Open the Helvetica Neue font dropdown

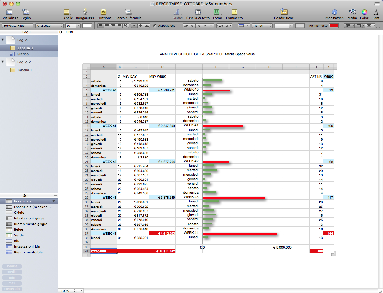pos(18,26)
